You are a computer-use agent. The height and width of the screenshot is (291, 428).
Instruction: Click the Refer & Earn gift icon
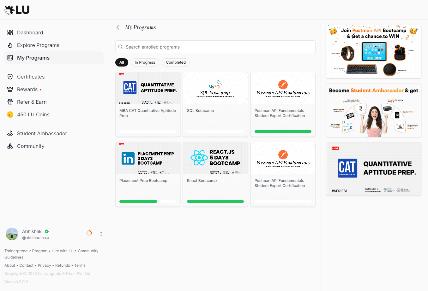(x=10, y=102)
